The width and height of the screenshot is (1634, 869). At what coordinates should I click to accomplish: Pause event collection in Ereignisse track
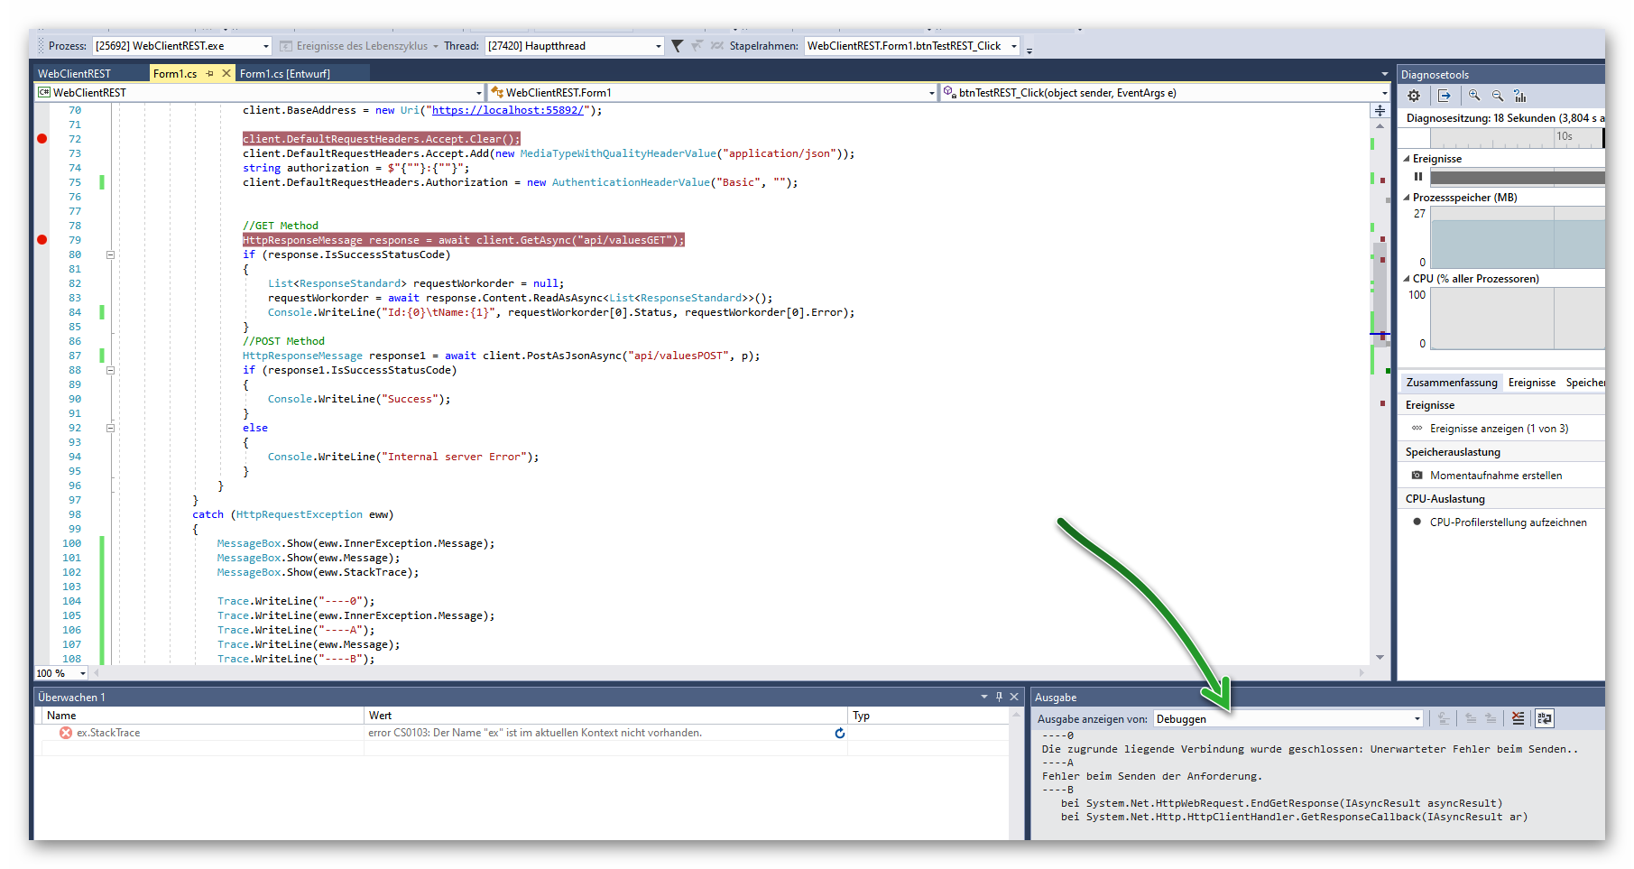pyautogui.click(x=1417, y=177)
